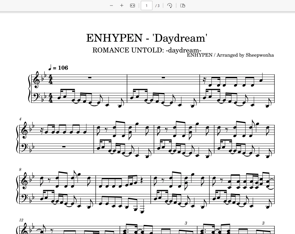Fit page to width icon
The width and height of the screenshot is (295, 234).
132,6
